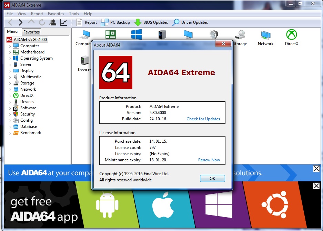This screenshot has width=323, height=231.
Task: Open the Storage disk icon in main pane
Action: click(240, 34)
